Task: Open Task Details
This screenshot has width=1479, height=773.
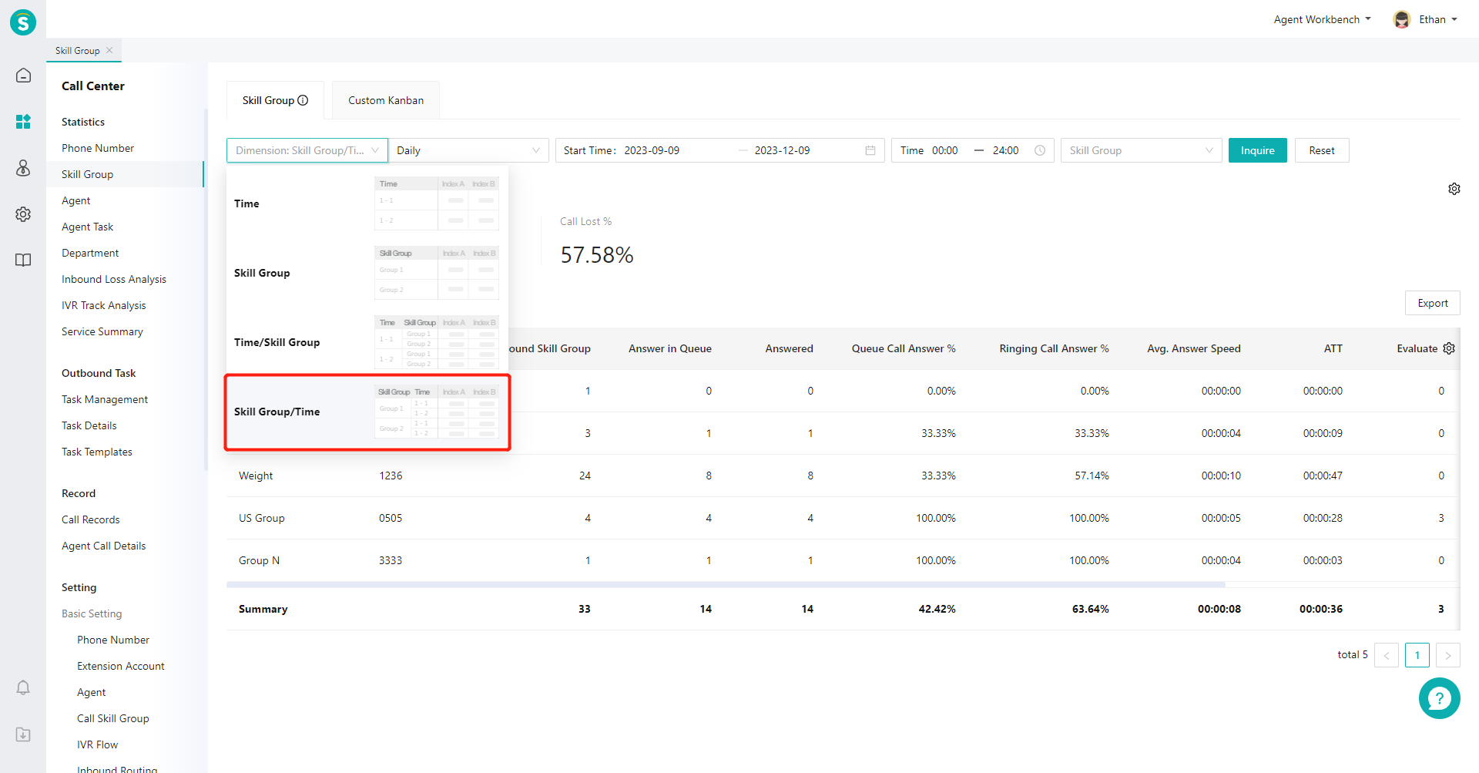Action: coord(89,425)
